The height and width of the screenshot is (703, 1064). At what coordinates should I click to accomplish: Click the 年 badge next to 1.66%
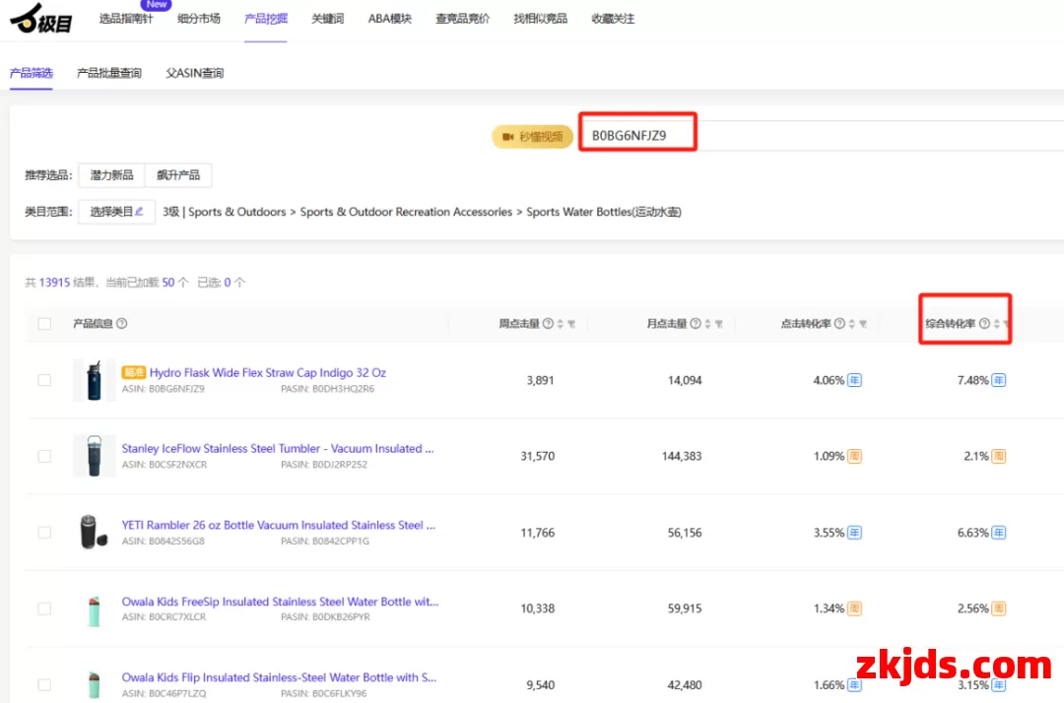pyautogui.click(x=854, y=685)
